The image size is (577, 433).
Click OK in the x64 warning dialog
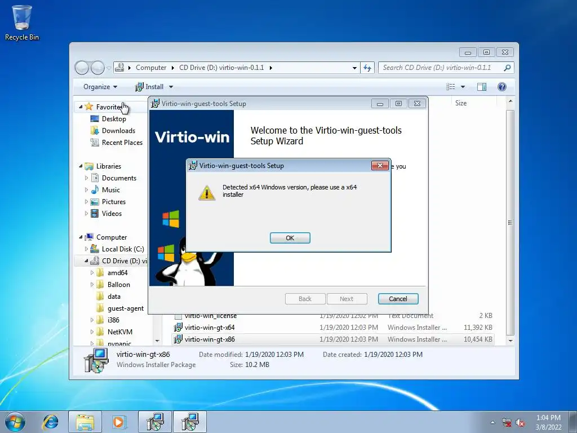click(290, 238)
